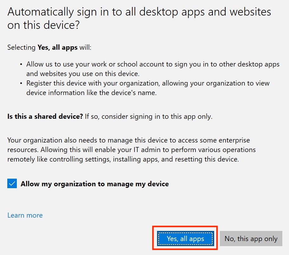Click the dialog title about automatic sign-in

pos(139,12)
